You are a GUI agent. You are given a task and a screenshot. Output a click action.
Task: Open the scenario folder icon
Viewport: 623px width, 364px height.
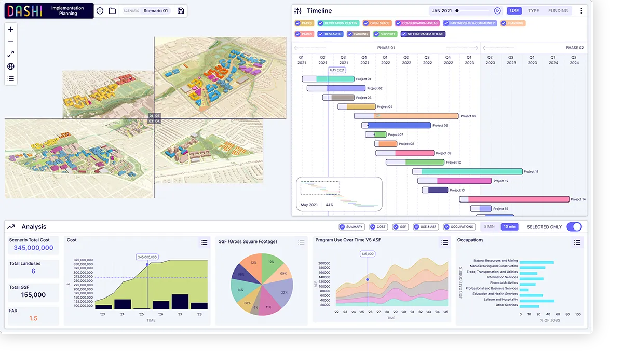[112, 11]
